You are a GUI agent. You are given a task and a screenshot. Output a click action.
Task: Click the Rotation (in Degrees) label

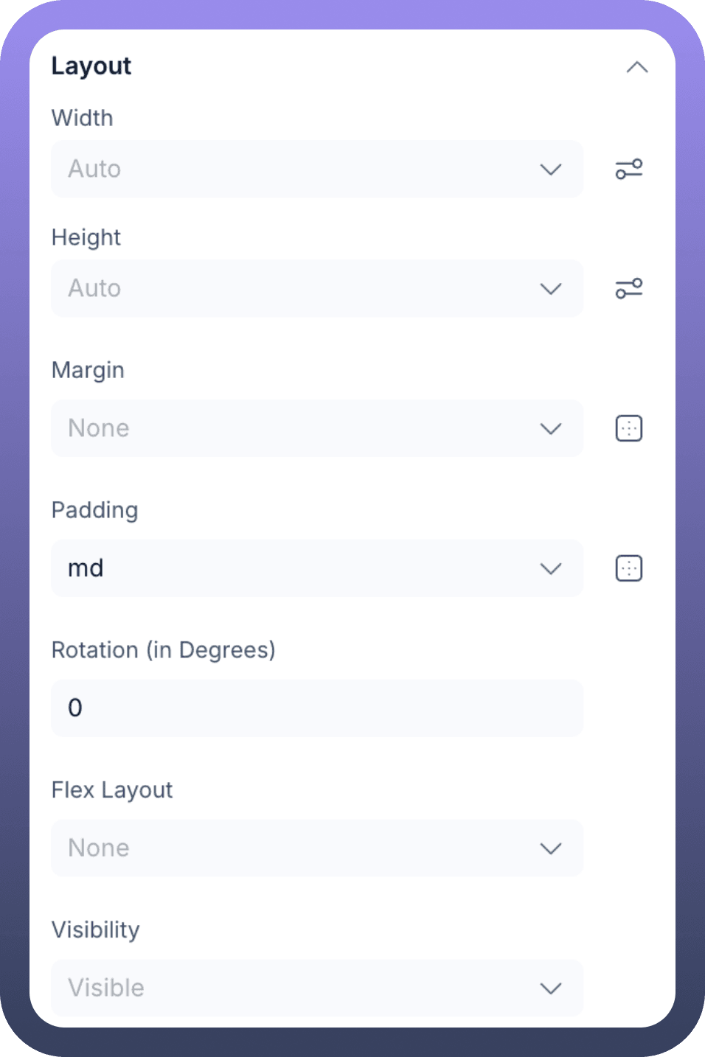click(163, 650)
